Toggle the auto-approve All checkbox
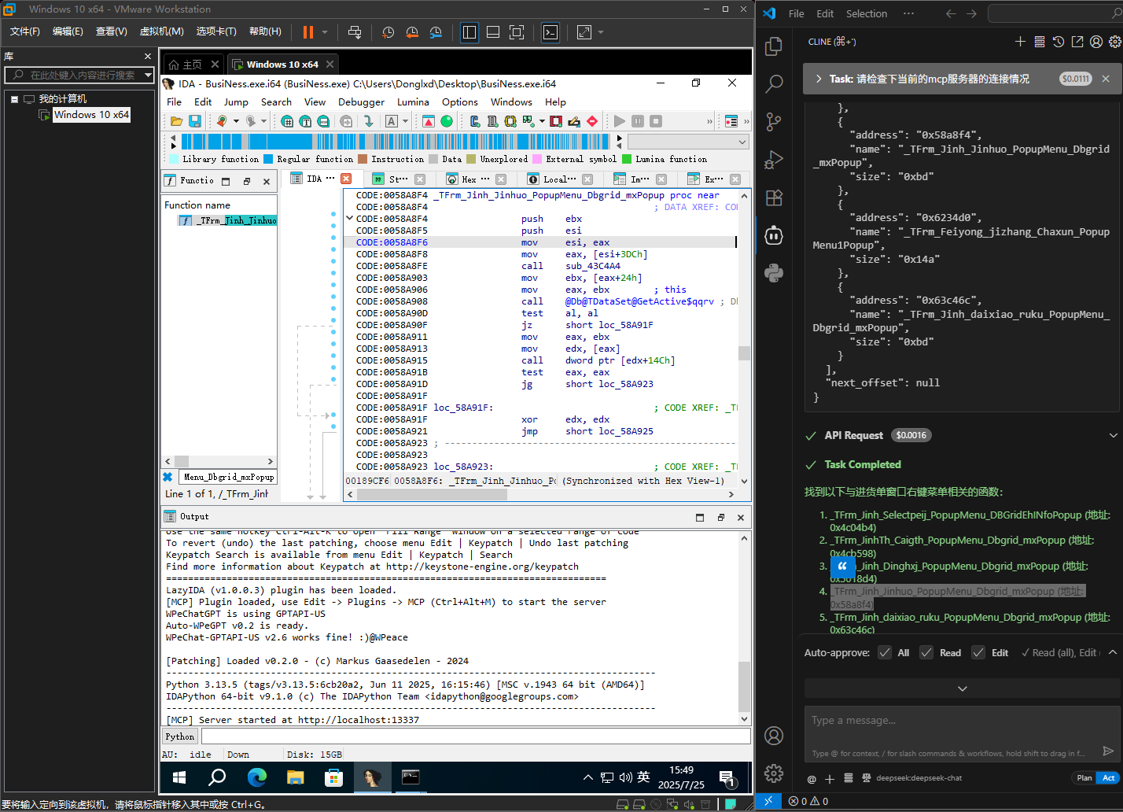Image resolution: width=1123 pixels, height=812 pixels. (x=885, y=652)
